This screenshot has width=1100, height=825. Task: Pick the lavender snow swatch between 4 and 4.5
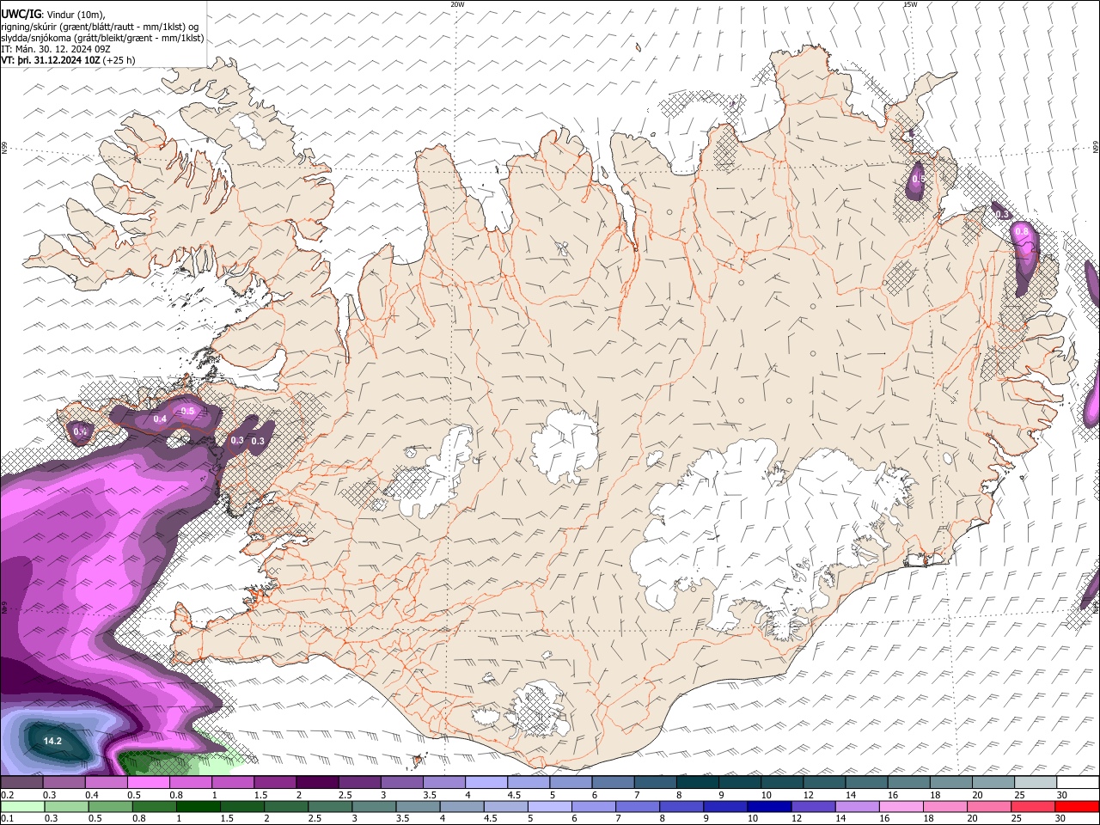pos(486,783)
